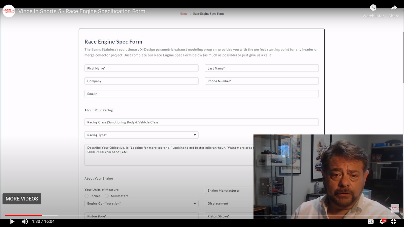This screenshot has width=404, height=227.
Task: Click the Racing Type dropdown arrow
Action: [195, 135]
